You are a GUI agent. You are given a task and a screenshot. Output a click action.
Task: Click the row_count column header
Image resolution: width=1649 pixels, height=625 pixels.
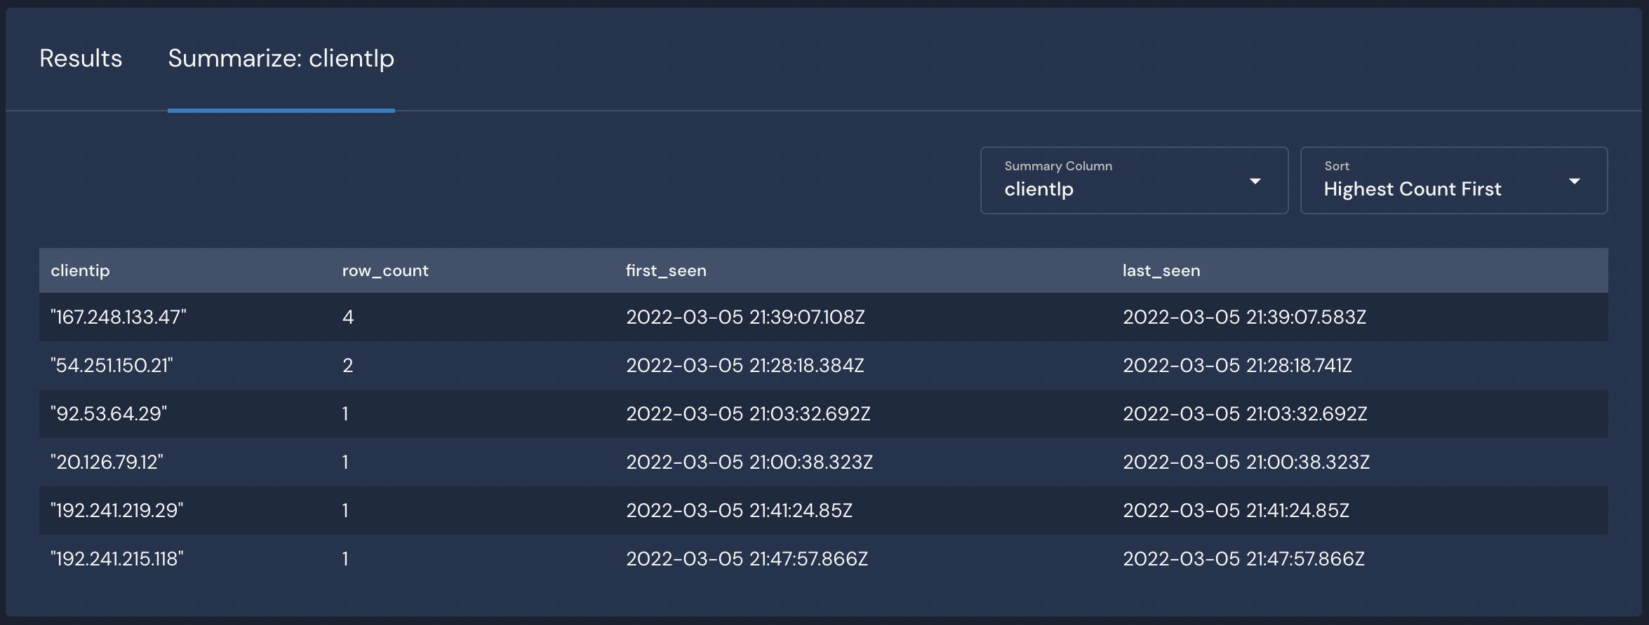click(x=385, y=270)
